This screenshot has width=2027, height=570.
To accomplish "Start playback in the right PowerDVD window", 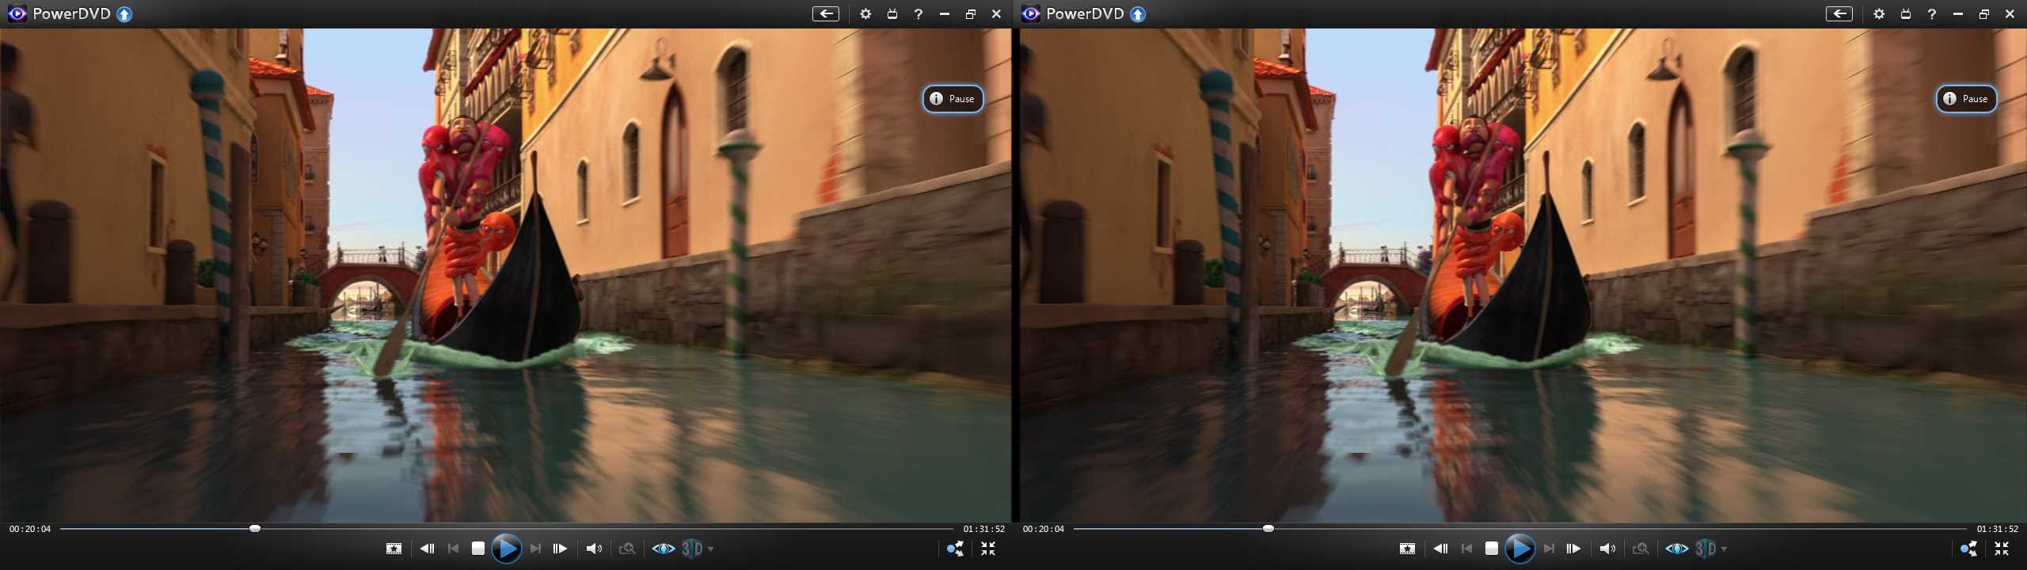I will 1519,549.
